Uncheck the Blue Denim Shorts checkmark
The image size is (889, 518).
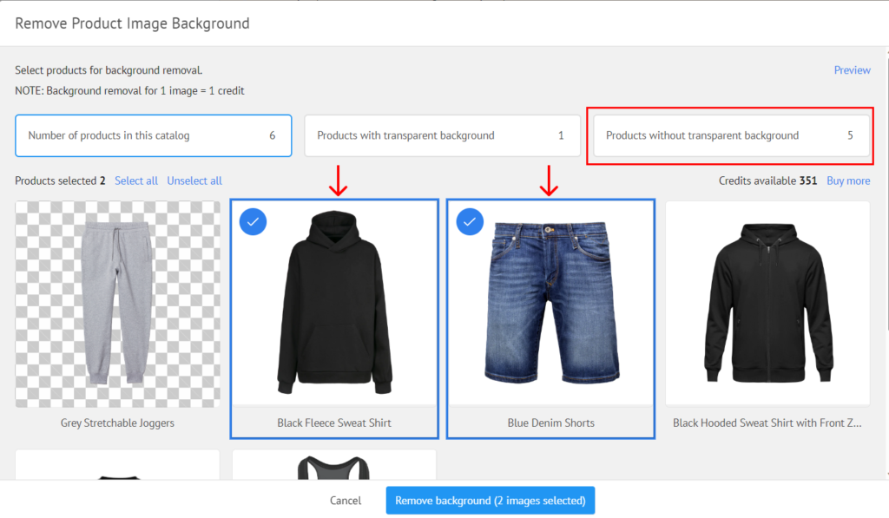[470, 222]
